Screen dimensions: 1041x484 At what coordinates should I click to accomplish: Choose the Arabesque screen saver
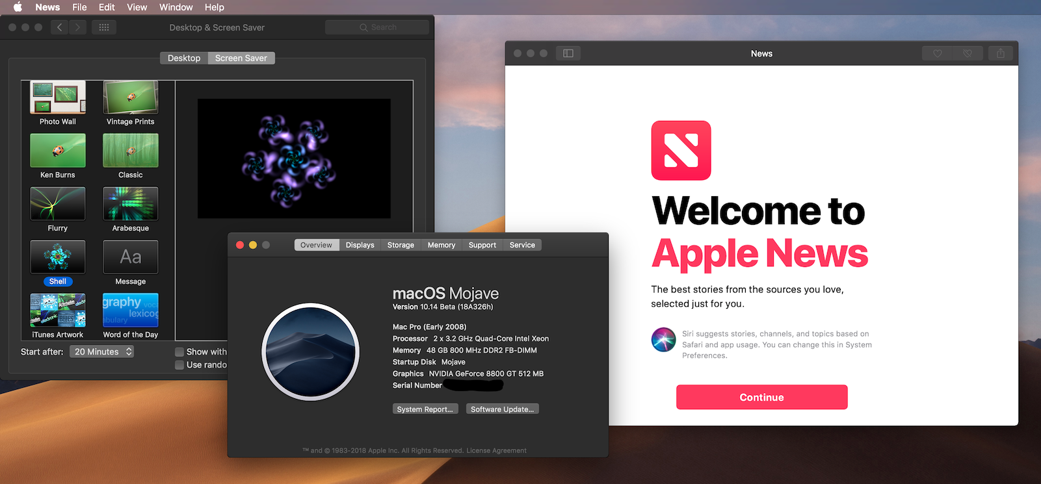(131, 210)
